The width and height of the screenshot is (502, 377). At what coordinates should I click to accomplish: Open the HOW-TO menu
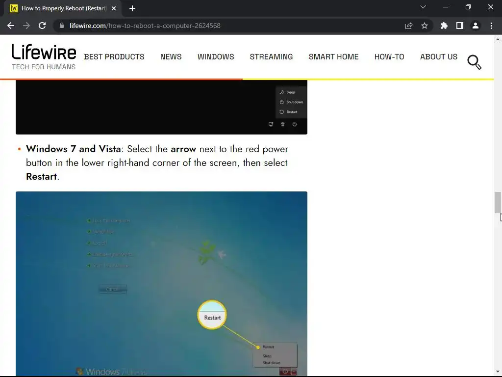389,57
